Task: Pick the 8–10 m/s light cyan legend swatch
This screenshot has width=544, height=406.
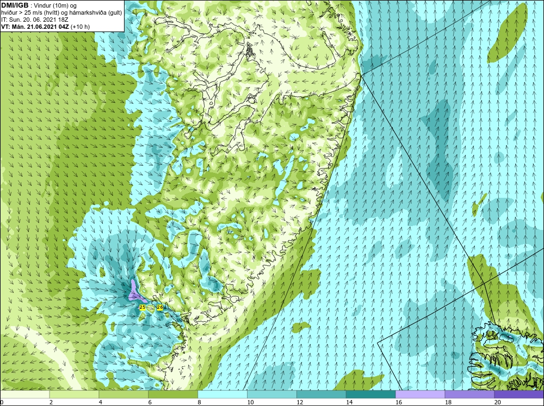Action: click(222, 395)
